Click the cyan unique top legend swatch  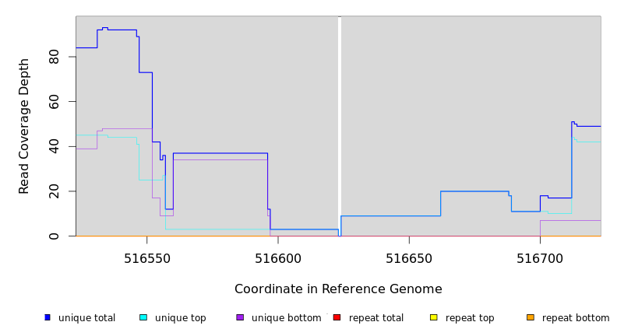point(143,317)
